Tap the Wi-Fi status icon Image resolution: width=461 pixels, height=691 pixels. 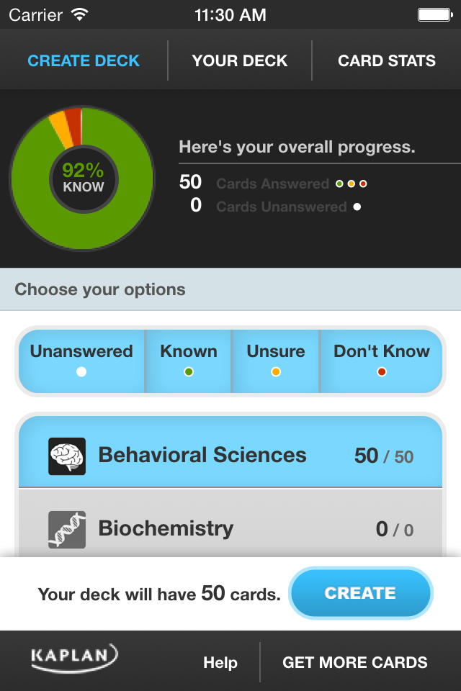[80, 15]
